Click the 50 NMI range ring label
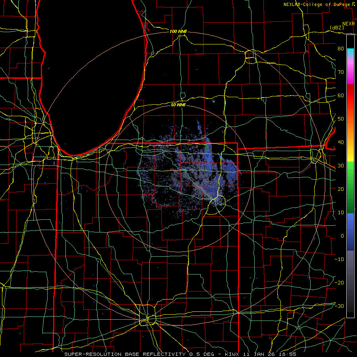 point(178,105)
